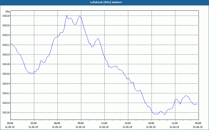Select the 1015,6 y-axis label
This screenshot has width=209, height=130.
(x=6, y=25)
